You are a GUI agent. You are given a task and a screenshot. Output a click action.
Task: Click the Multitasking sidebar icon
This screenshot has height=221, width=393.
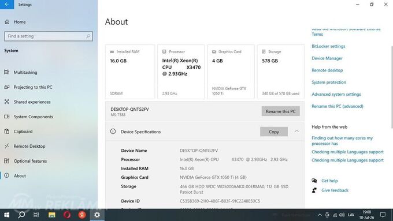click(7, 72)
